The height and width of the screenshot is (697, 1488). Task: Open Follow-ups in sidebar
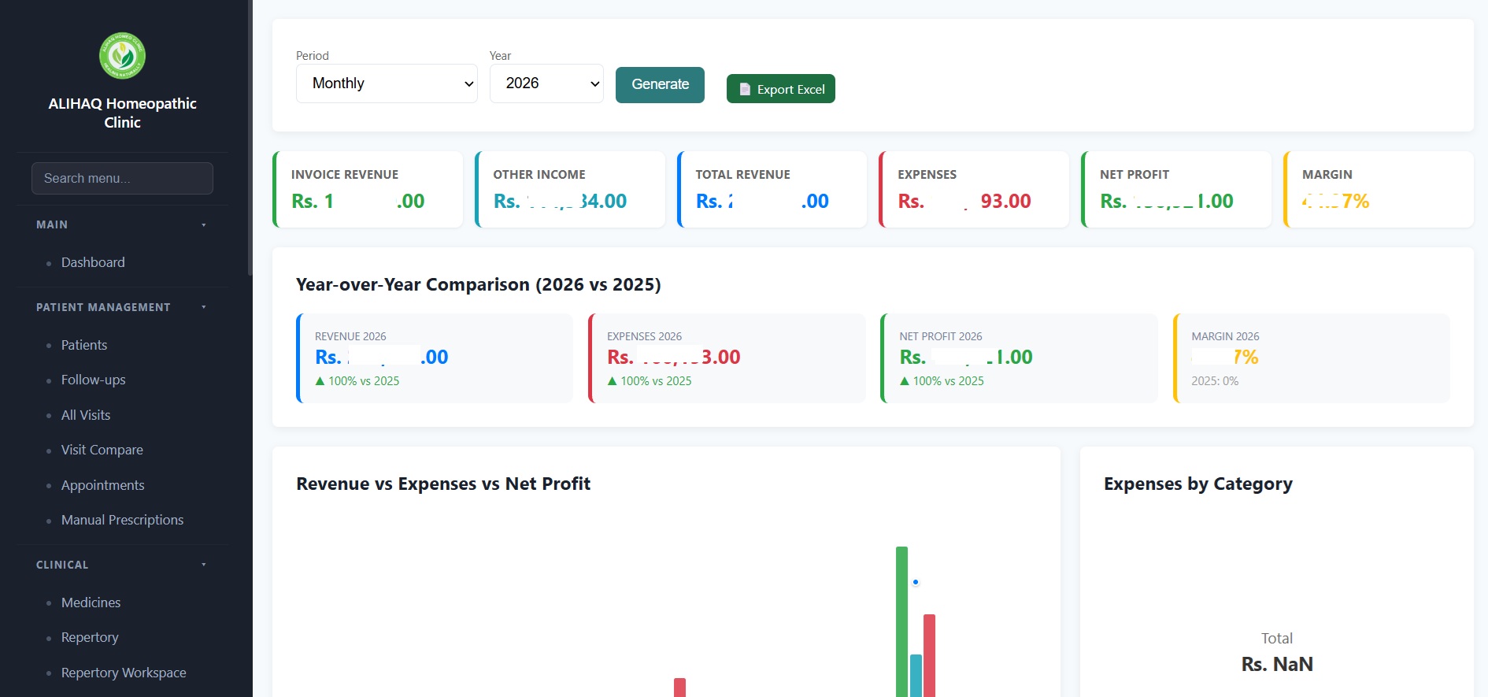(94, 380)
